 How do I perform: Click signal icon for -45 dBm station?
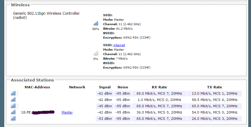coord(13,106)
